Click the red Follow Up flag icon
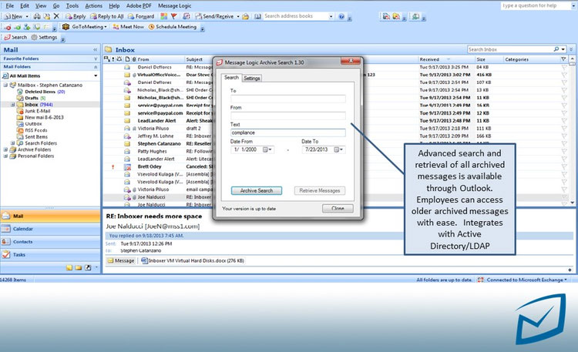 173,16
